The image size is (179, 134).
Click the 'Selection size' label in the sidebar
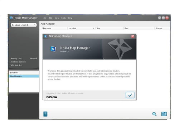tap(16, 65)
